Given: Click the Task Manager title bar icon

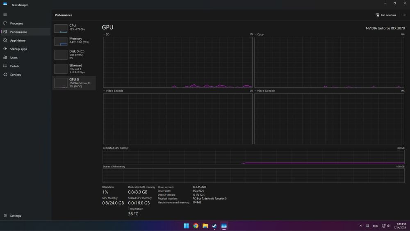Looking at the screenshot, I should point(5,4).
